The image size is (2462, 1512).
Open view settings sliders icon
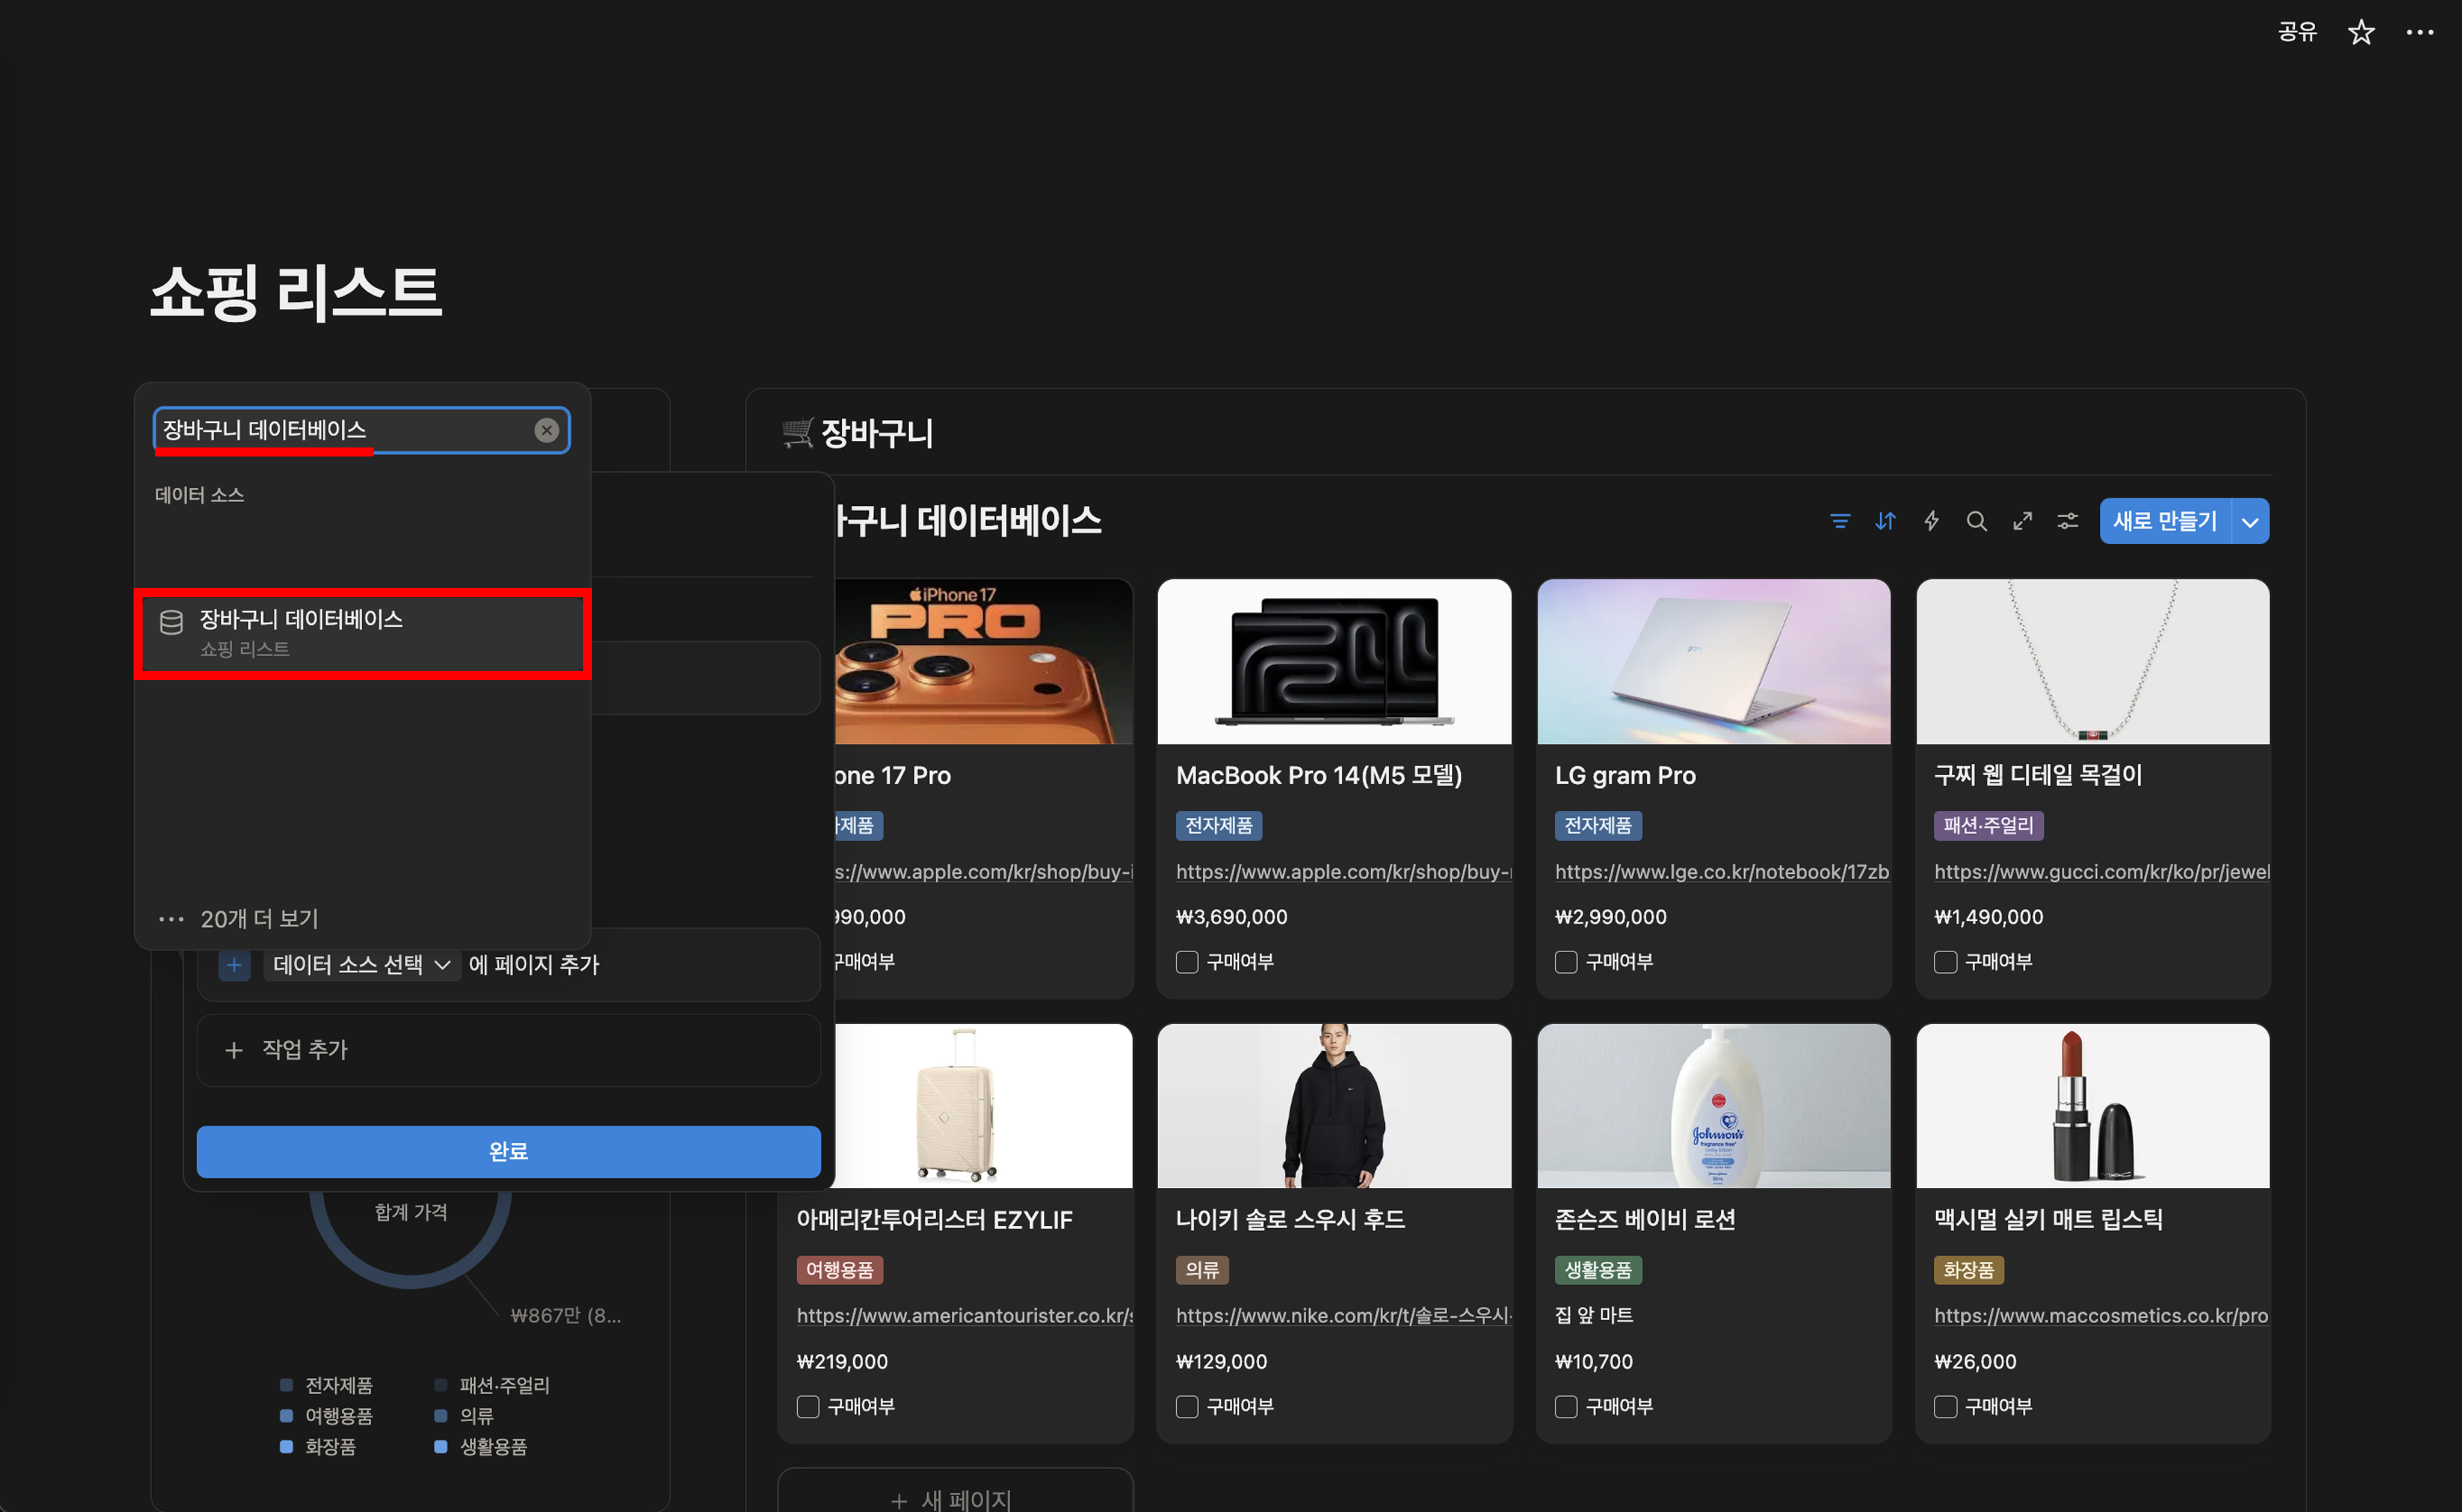click(2067, 521)
